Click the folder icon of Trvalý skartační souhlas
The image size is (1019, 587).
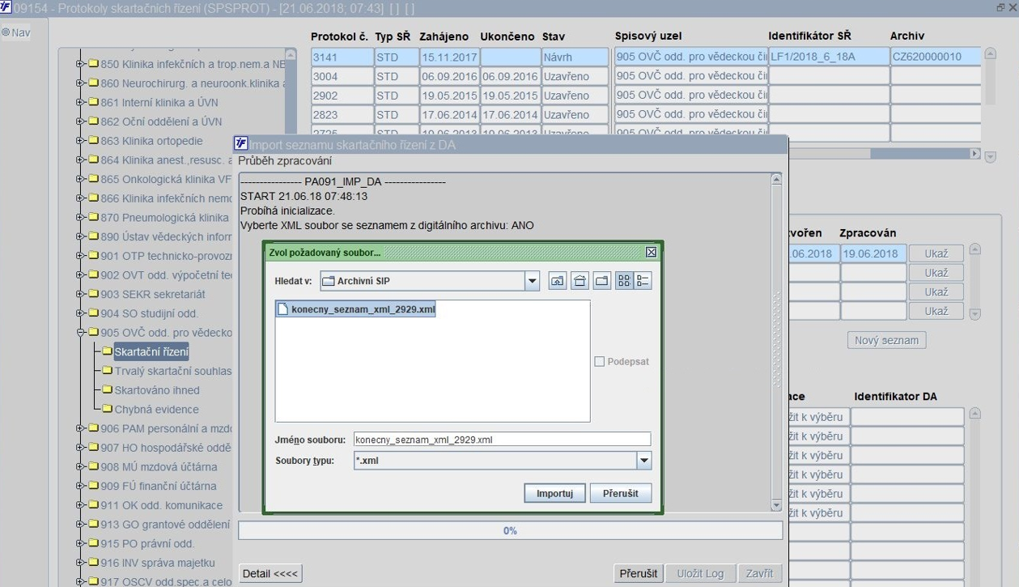[x=107, y=371]
